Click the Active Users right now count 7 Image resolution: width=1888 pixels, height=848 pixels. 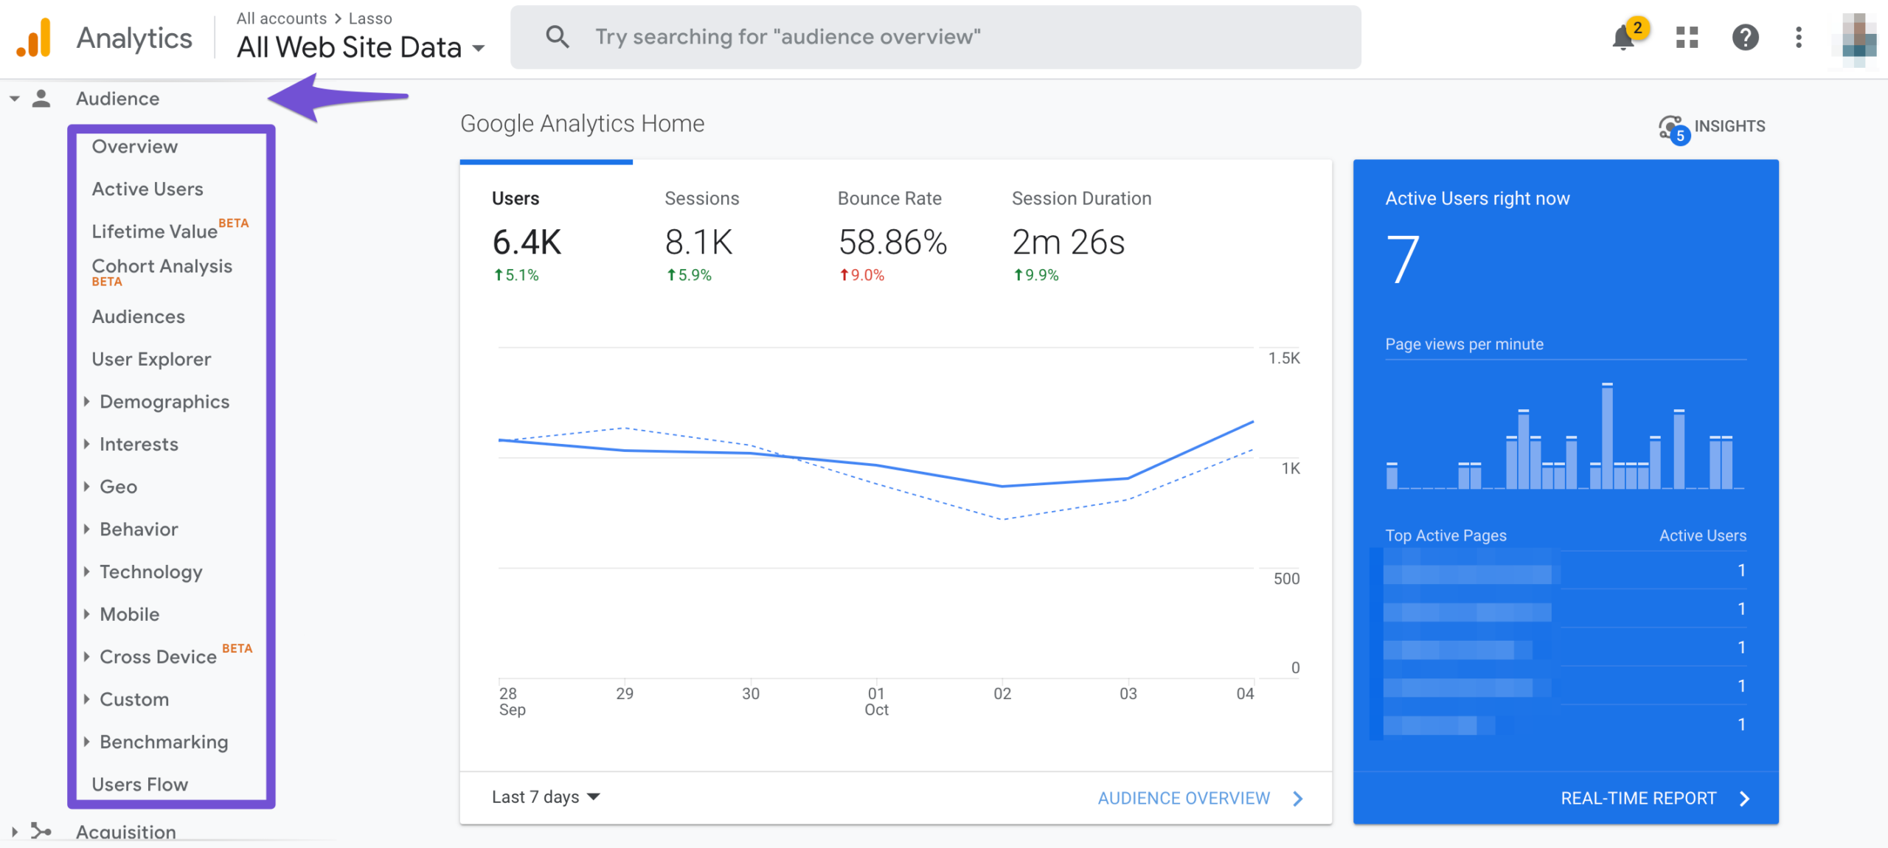[x=1402, y=259]
